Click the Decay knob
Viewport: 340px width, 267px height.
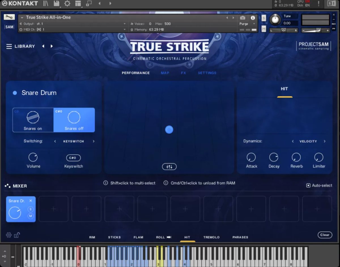point(274,157)
